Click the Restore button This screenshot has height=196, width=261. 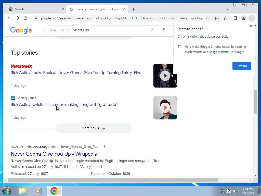click(242, 66)
